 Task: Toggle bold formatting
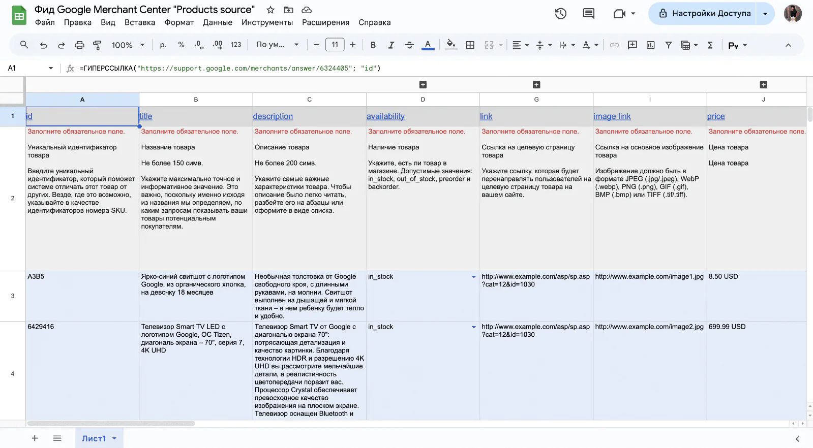pos(373,45)
